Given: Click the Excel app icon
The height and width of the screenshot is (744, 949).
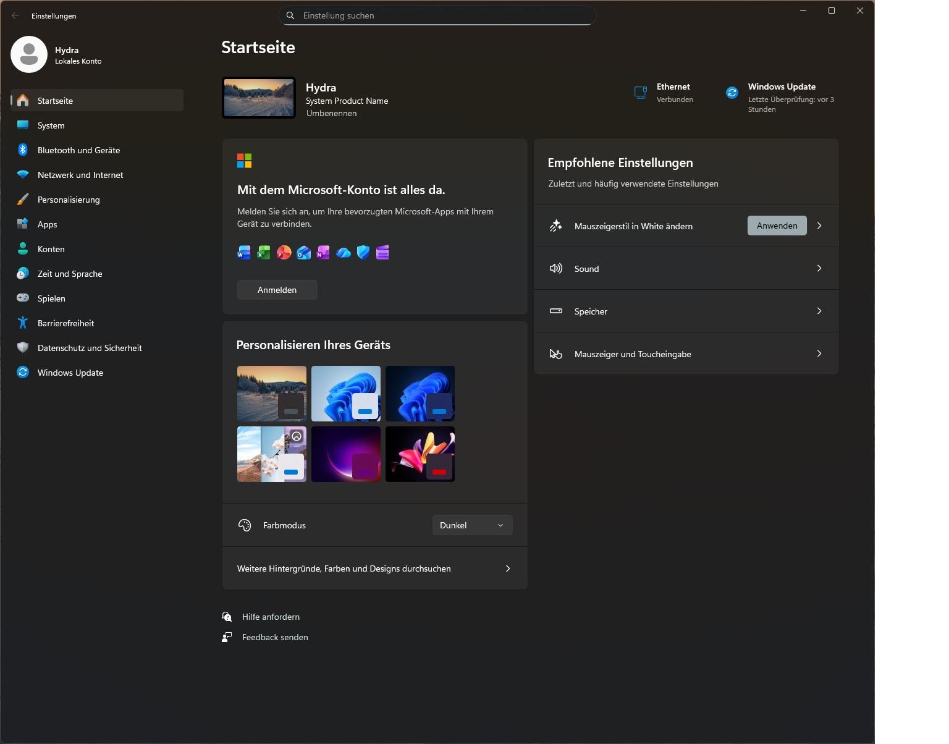Looking at the screenshot, I should [264, 252].
